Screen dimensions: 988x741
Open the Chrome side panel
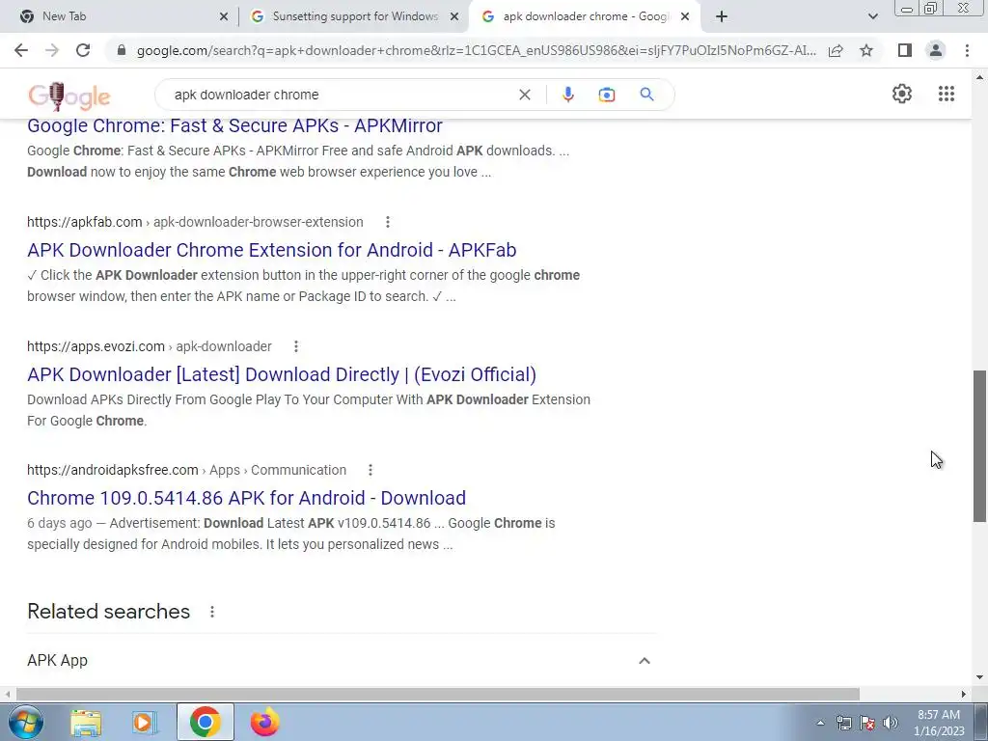click(x=905, y=50)
